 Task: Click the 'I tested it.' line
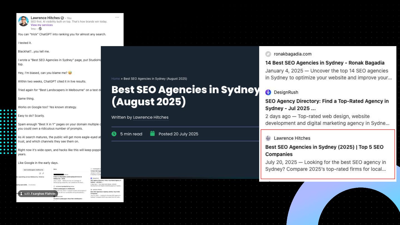(x=25, y=43)
